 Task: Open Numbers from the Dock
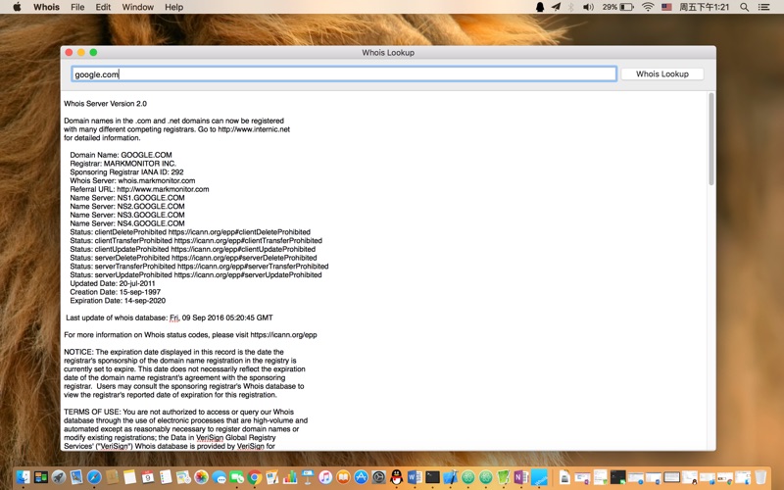(290, 477)
